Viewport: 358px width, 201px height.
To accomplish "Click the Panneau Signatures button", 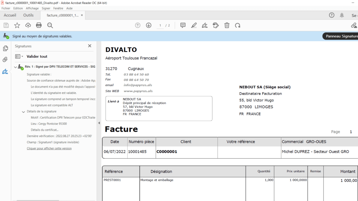I will coord(341,36).
